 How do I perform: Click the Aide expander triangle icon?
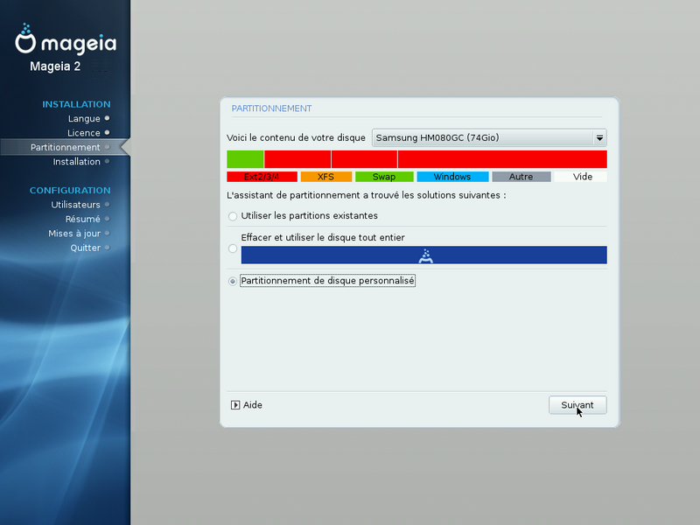235,405
